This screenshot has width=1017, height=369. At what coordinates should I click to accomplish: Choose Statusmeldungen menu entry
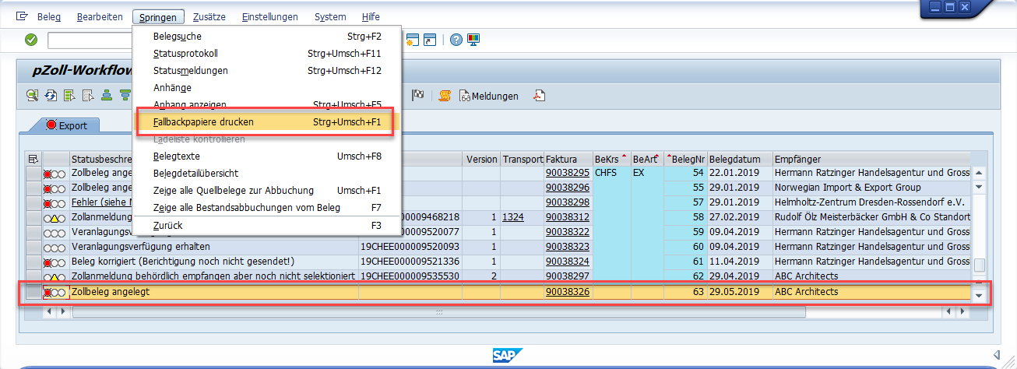point(267,71)
